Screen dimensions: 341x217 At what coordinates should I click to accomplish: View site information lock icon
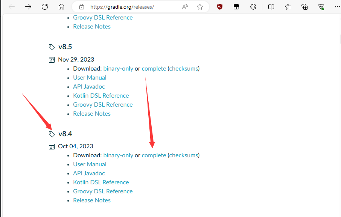pyautogui.click(x=82, y=7)
